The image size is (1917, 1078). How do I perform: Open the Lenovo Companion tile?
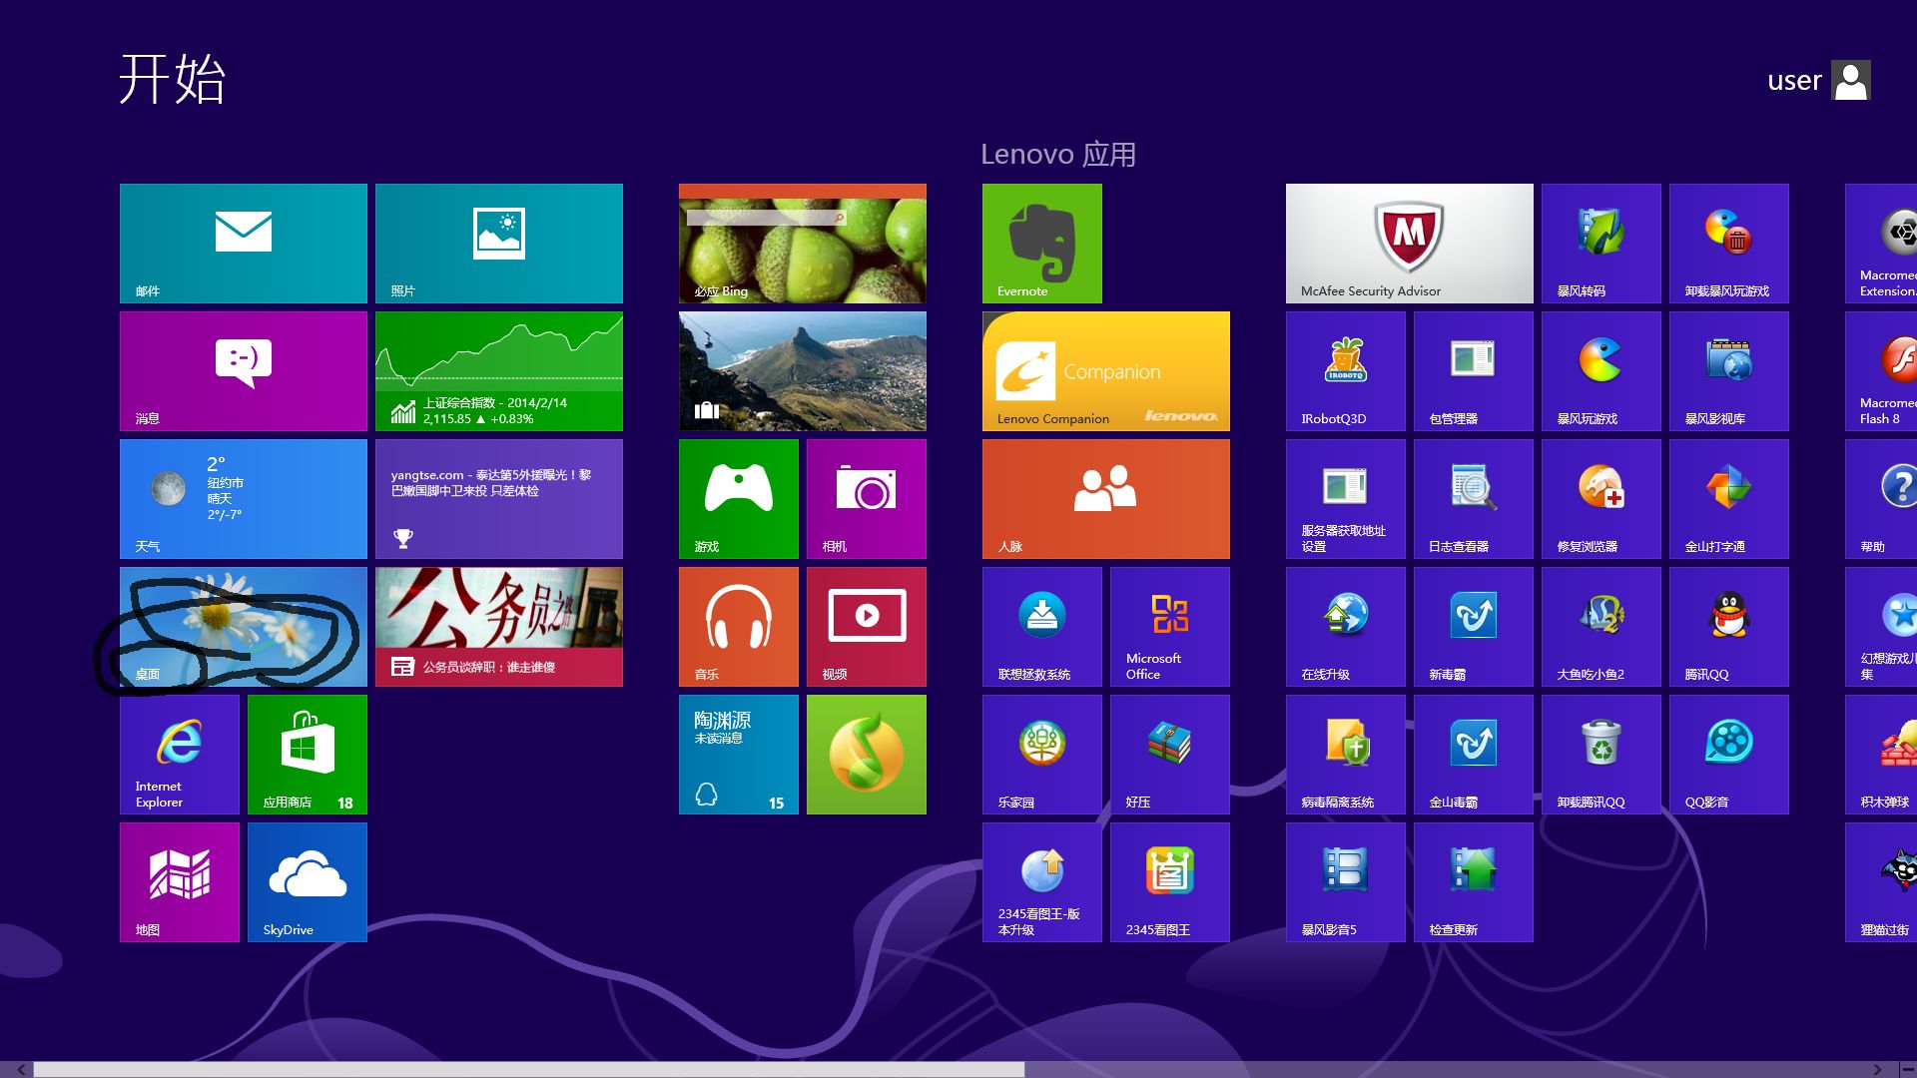tap(1105, 370)
